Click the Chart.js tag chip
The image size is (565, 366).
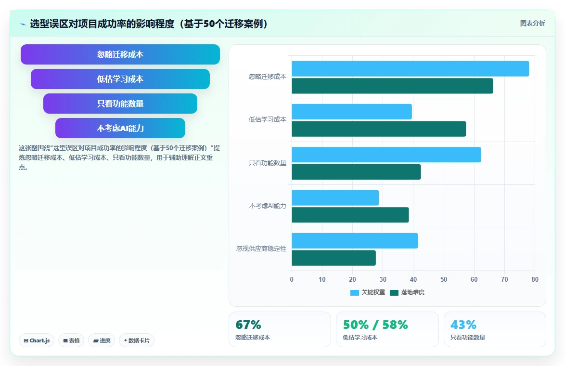37,340
